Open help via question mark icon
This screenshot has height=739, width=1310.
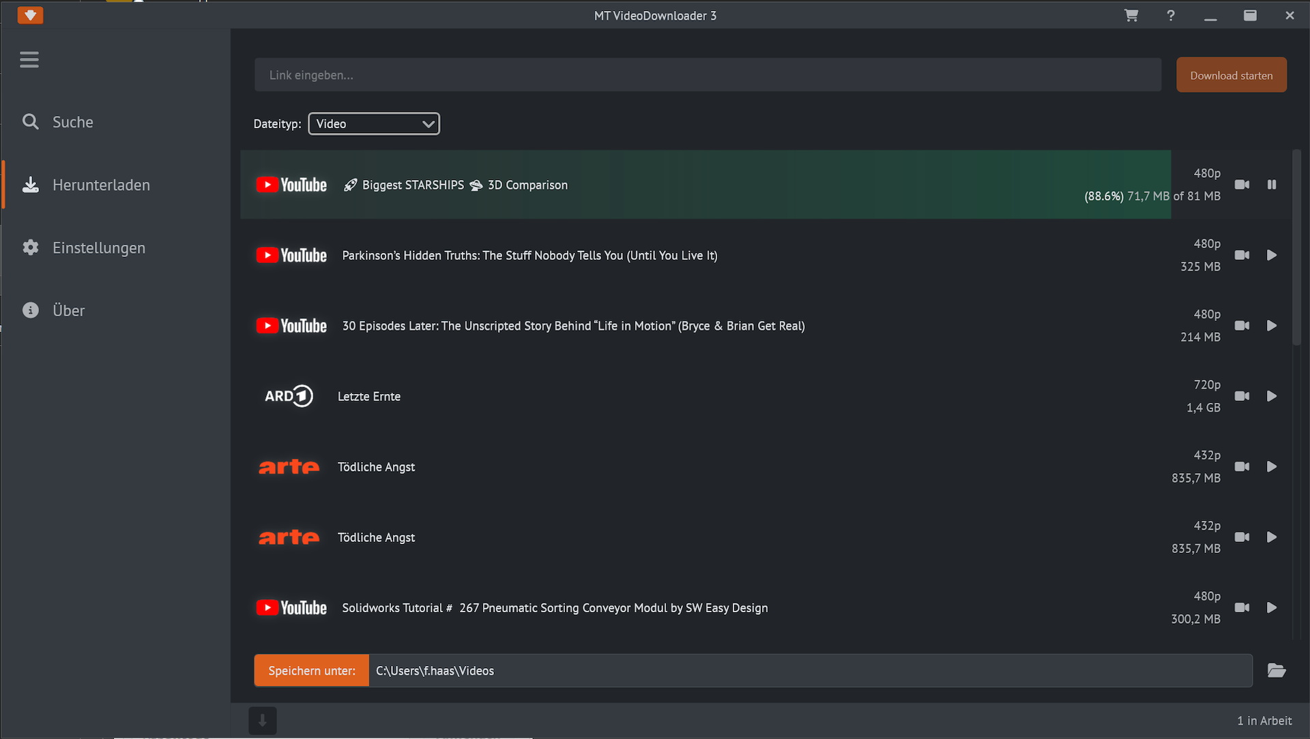[x=1171, y=15]
